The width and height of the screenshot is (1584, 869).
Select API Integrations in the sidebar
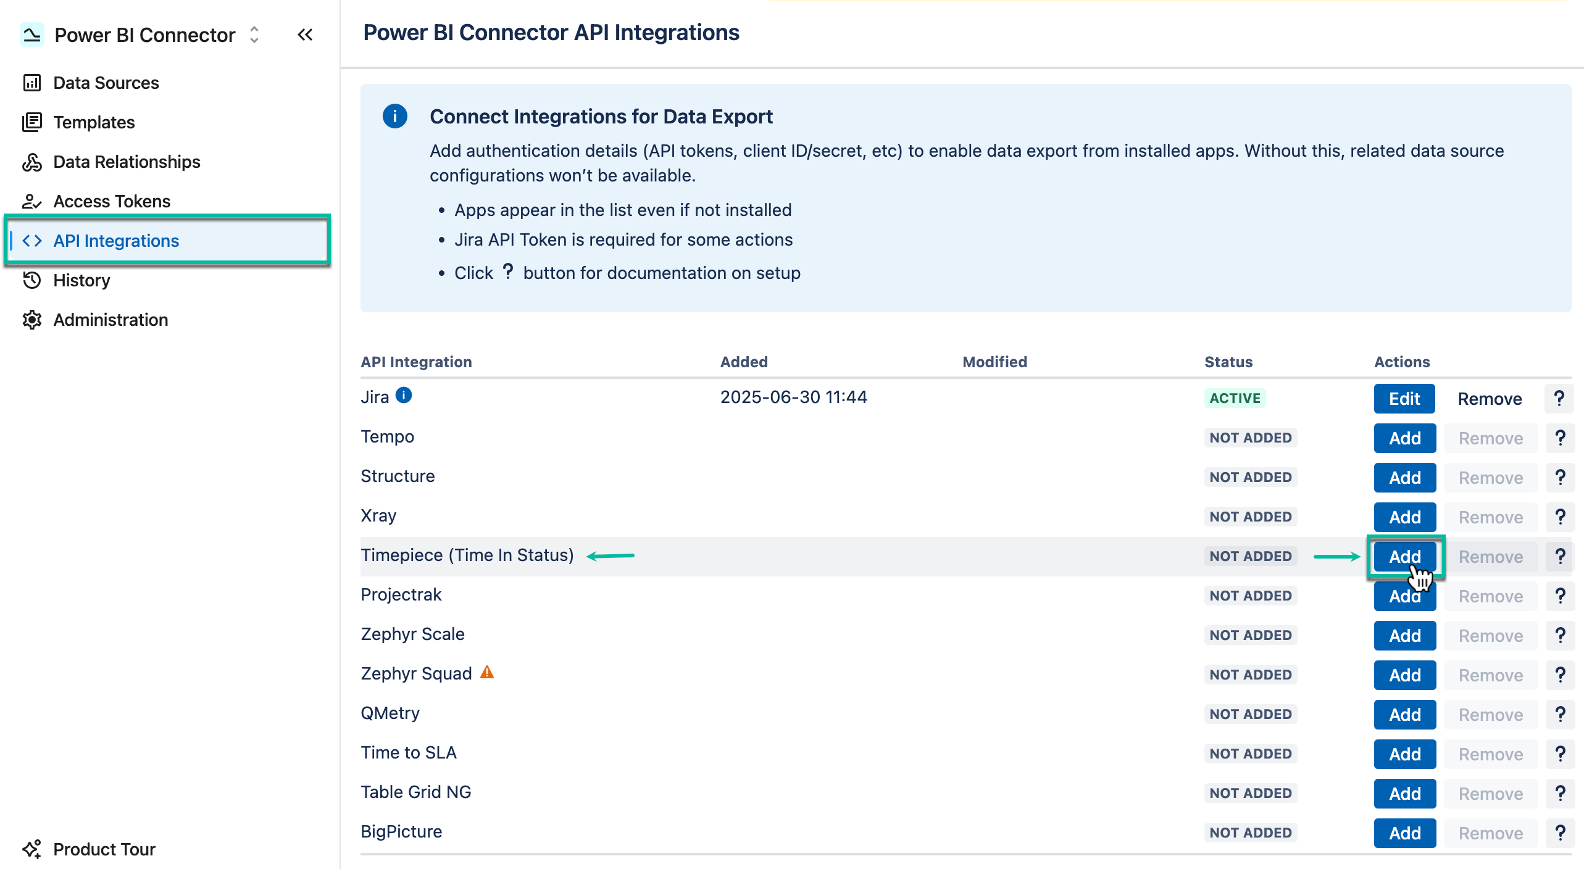coord(117,241)
